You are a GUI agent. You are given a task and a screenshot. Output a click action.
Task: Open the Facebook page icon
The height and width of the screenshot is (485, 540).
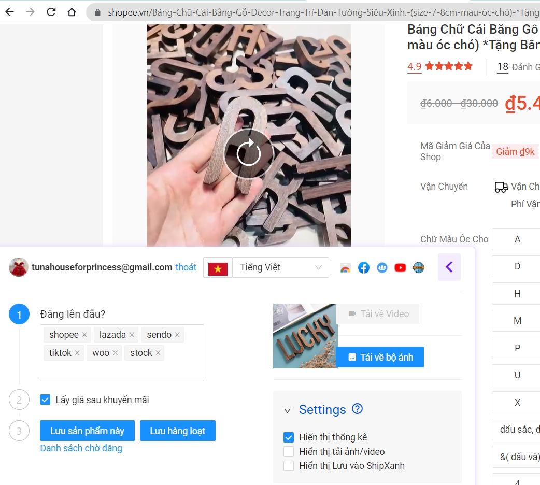[364, 268]
